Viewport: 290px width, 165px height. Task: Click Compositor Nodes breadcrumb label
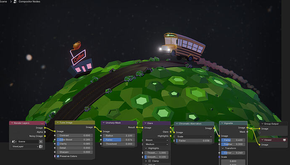point(29,2)
